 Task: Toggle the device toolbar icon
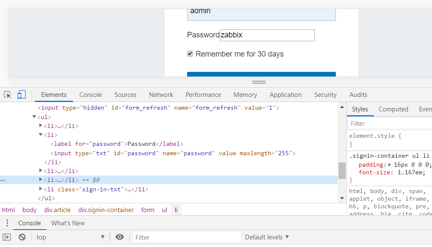tap(21, 95)
